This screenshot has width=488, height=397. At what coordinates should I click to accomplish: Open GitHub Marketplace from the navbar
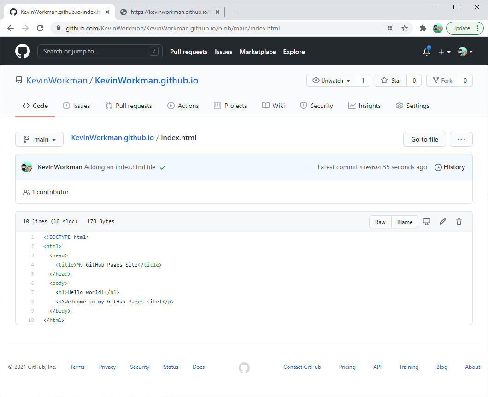click(x=258, y=52)
